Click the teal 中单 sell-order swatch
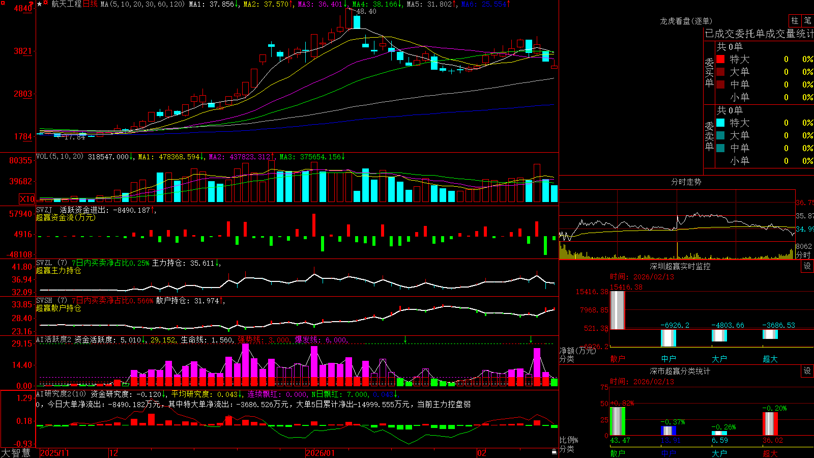The image size is (814, 458). (720, 148)
